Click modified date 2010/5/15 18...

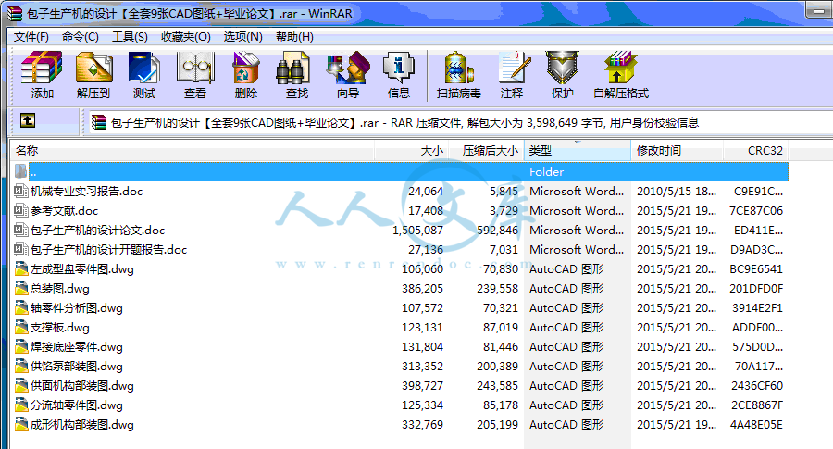point(677,192)
